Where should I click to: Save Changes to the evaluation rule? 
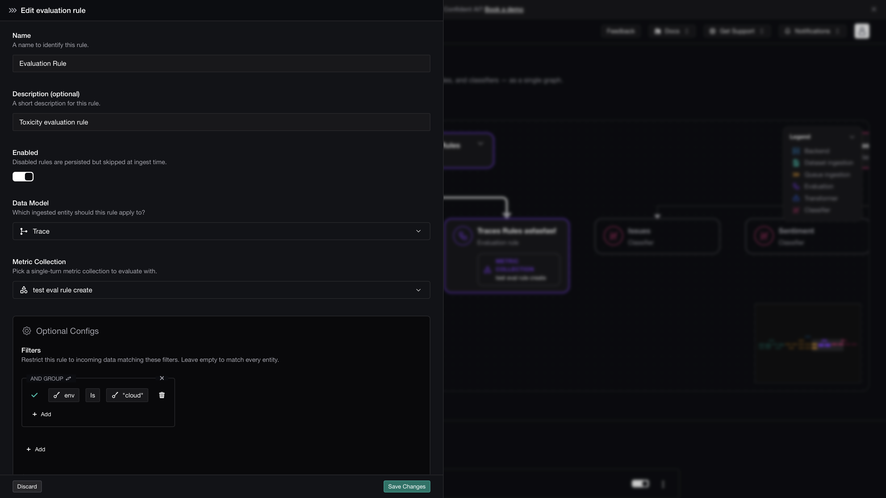[x=406, y=486]
